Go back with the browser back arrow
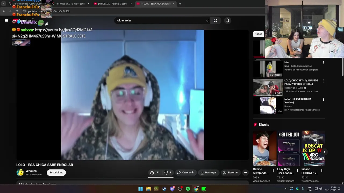 4,11
